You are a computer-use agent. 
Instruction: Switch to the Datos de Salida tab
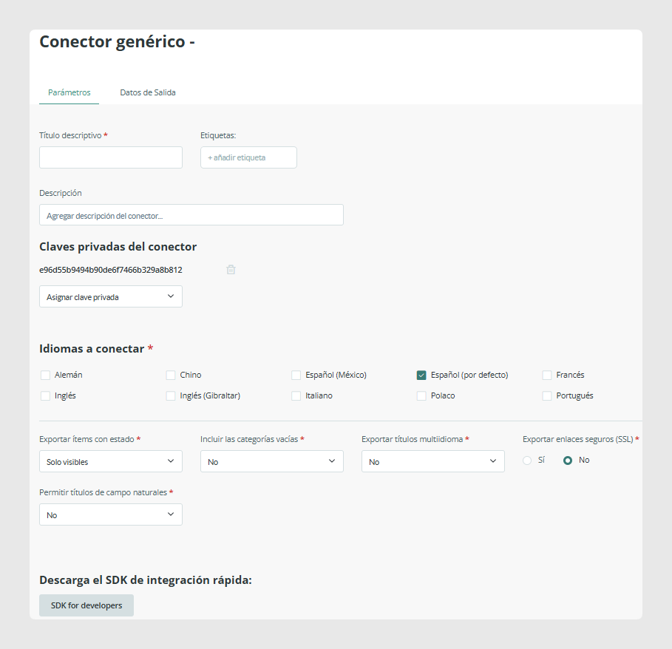point(148,92)
